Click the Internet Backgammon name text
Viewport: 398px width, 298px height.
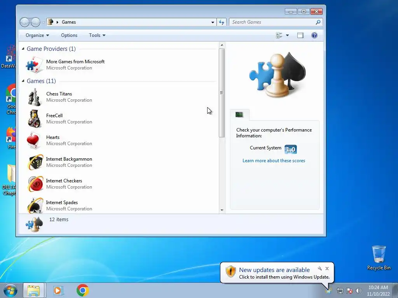click(69, 159)
